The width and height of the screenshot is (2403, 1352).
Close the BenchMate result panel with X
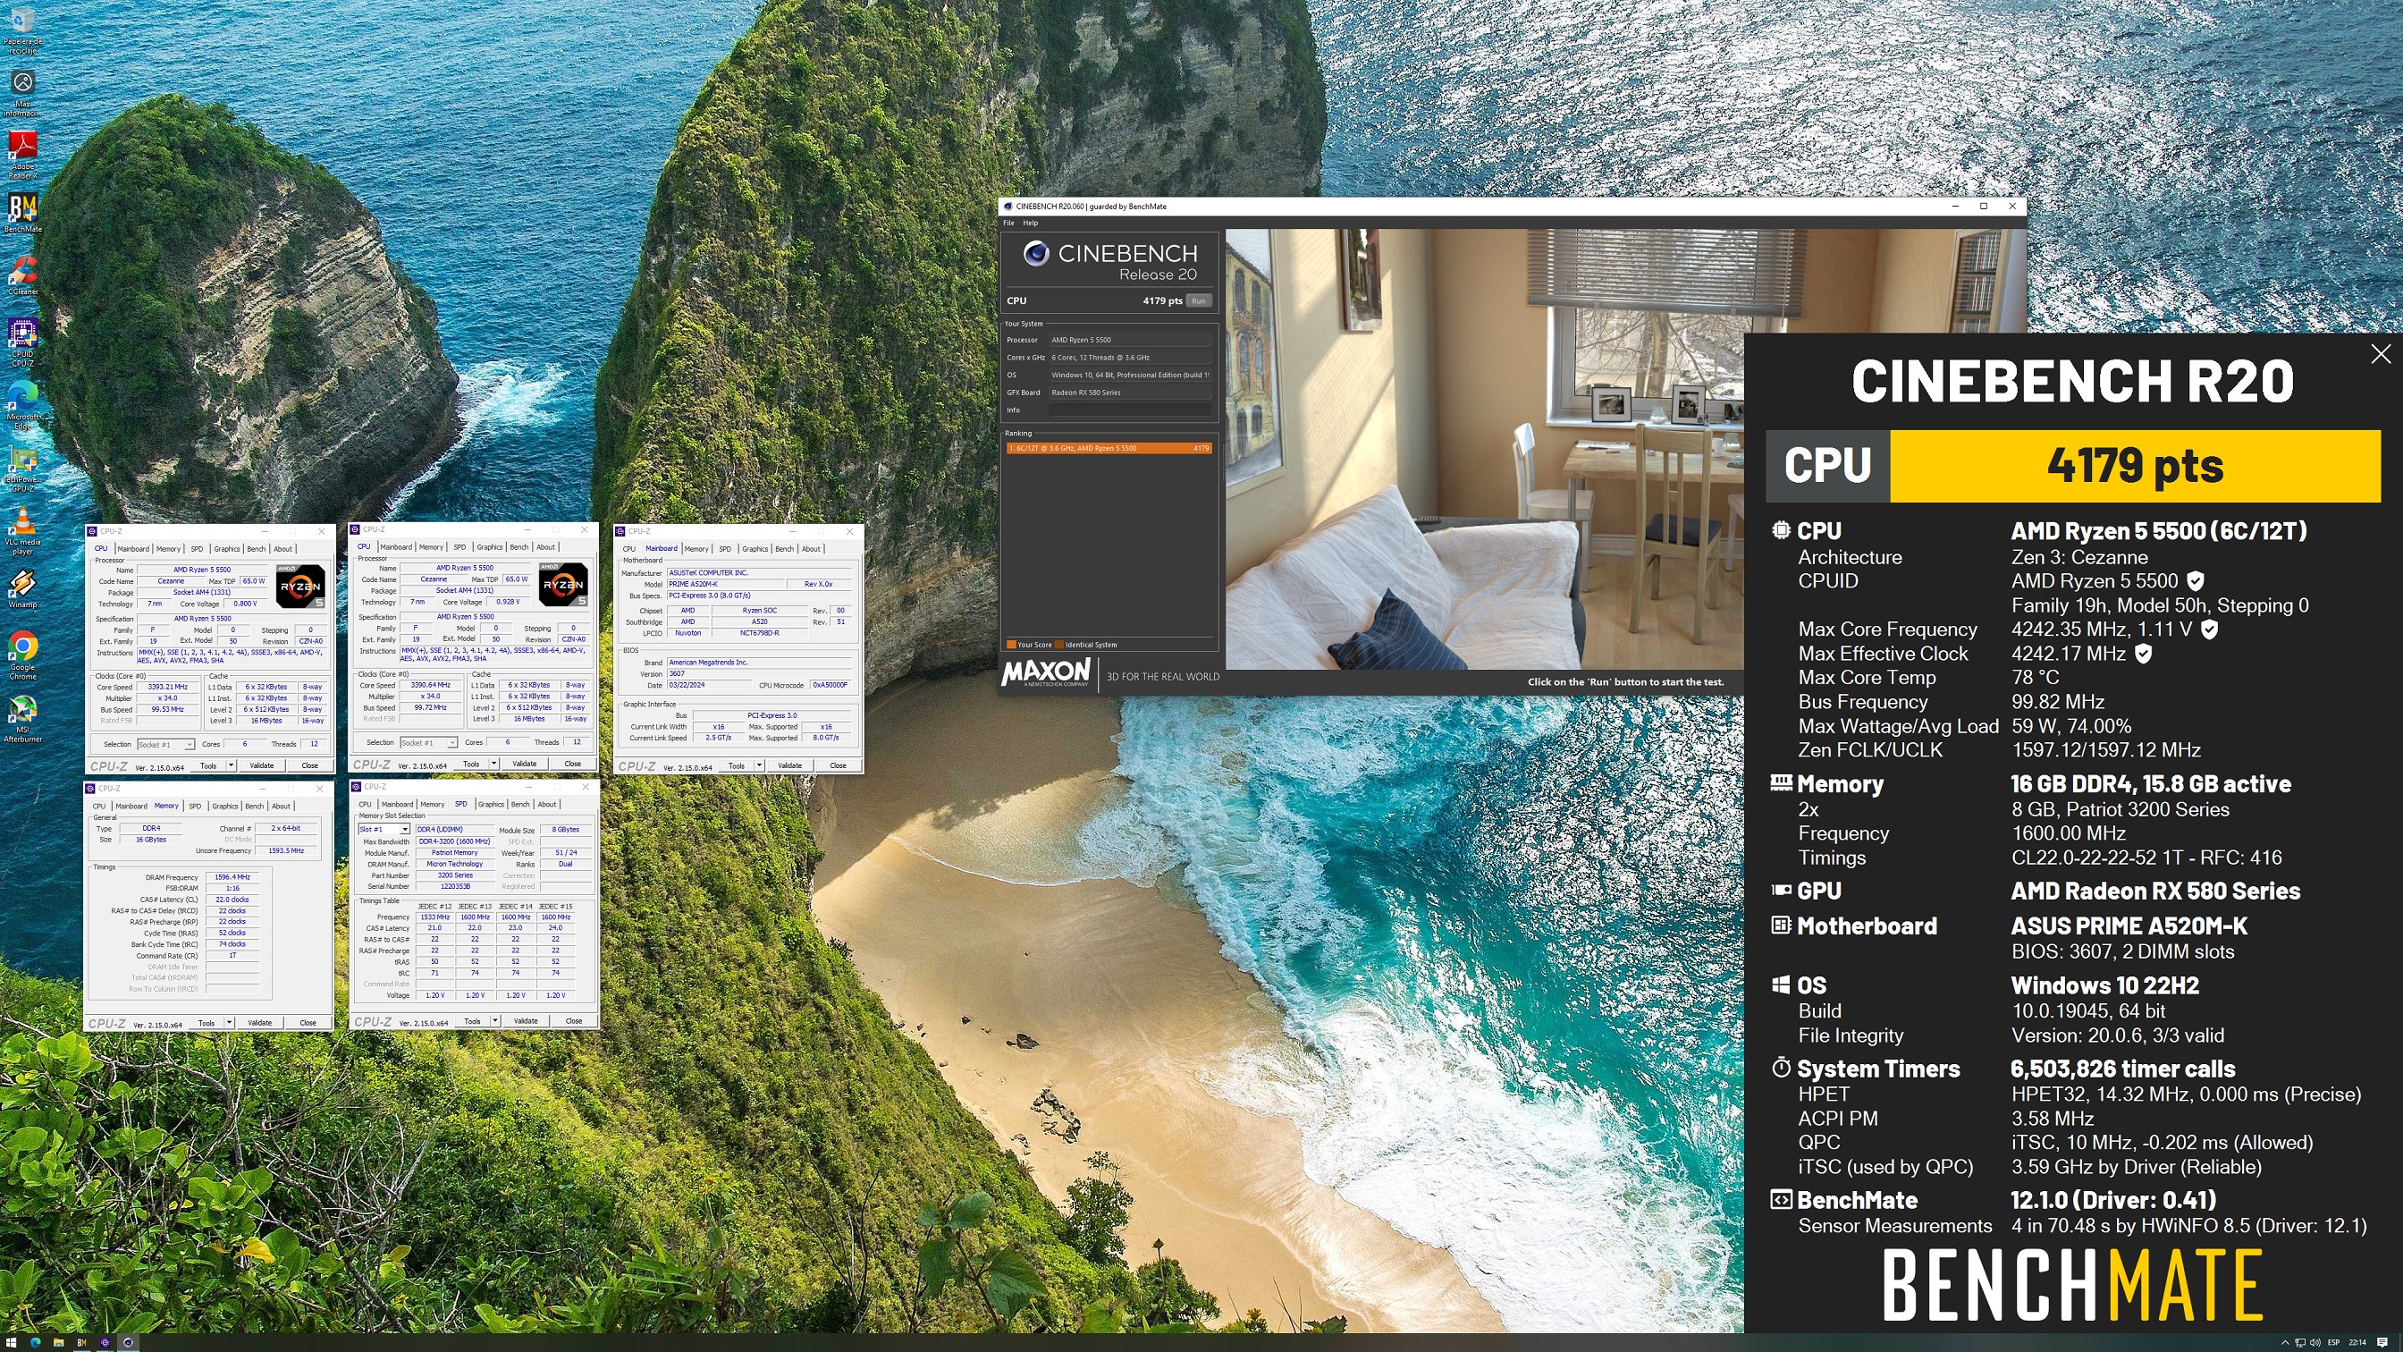coord(2381,353)
